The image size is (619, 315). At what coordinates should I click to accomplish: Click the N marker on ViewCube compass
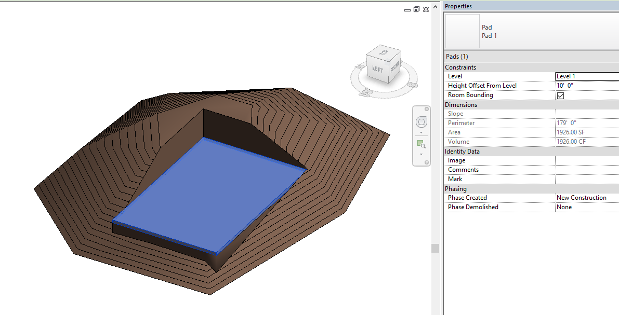[359, 66]
